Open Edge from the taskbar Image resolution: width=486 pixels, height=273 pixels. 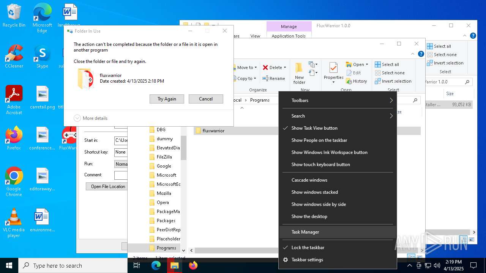point(156,265)
